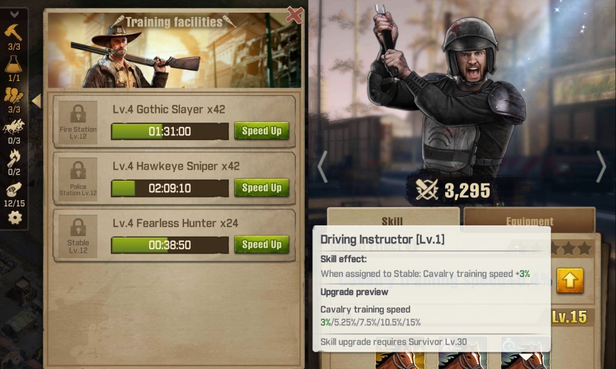Select the locked Fire Station Lv.12 icon
Viewport: 616px width, 369px height.
[x=78, y=123]
